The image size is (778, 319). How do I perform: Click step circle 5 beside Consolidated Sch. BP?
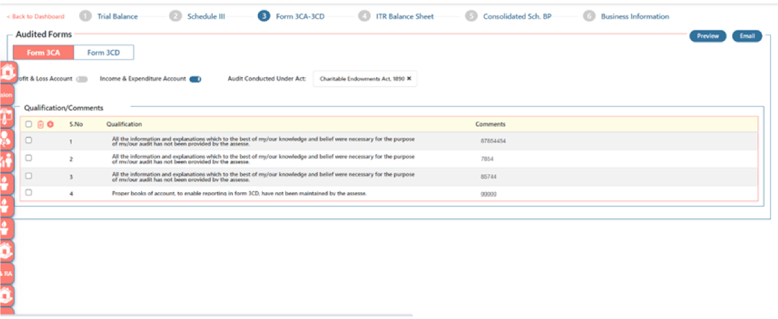pos(471,16)
